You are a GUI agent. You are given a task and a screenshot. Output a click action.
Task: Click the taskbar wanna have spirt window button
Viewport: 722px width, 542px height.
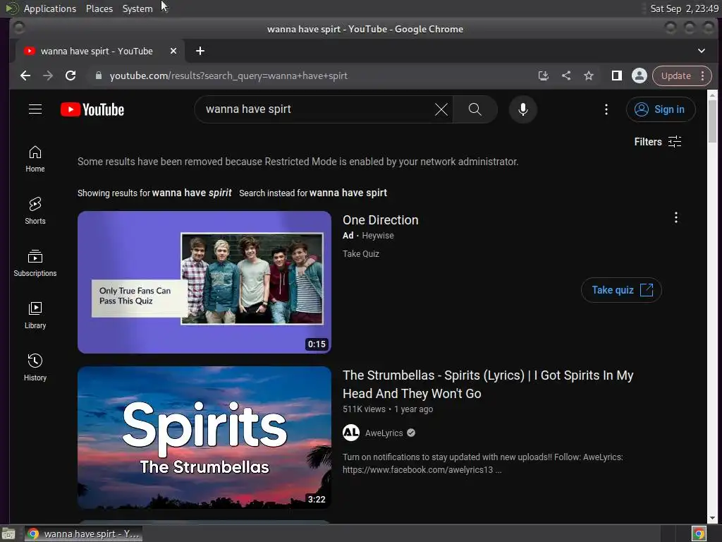click(x=83, y=534)
